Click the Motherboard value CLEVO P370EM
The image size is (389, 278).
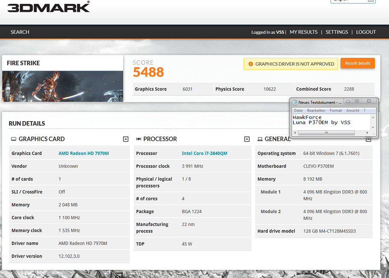[x=318, y=166]
